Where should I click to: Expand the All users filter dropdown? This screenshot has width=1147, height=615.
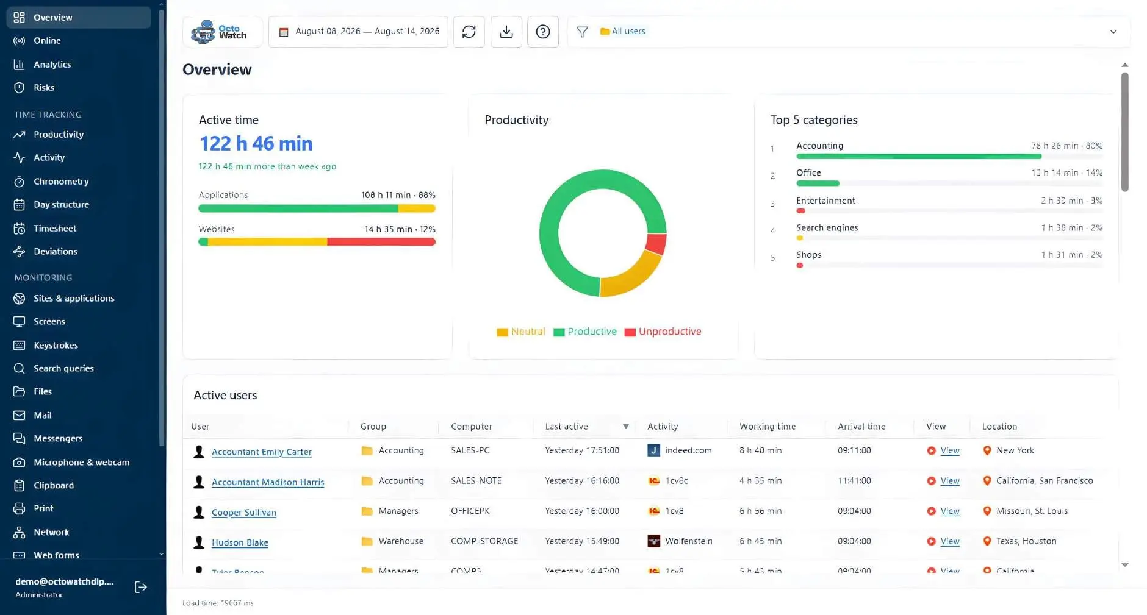[1113, 32]
